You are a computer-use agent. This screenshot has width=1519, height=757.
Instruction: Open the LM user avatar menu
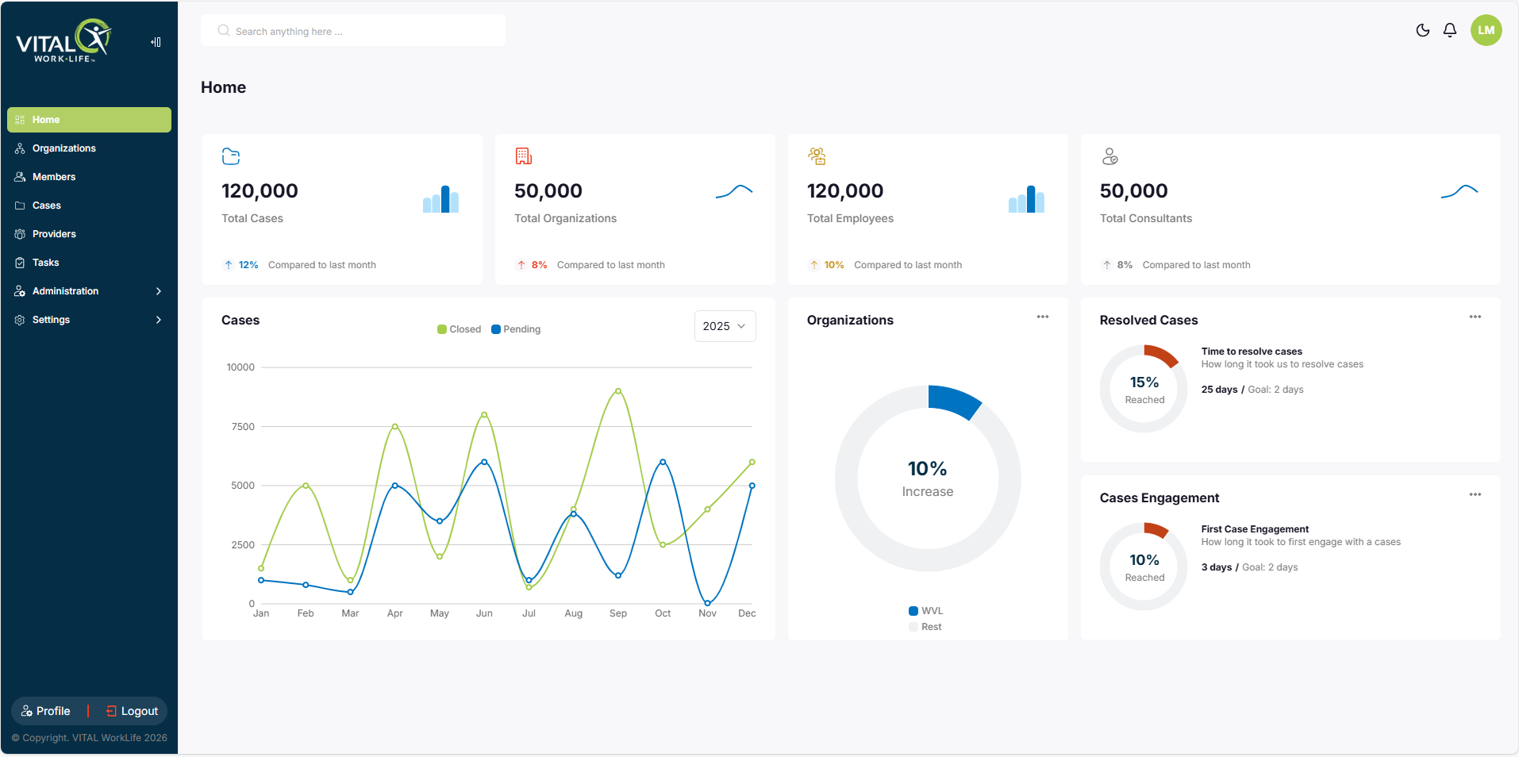click(x=1486, y=30)
